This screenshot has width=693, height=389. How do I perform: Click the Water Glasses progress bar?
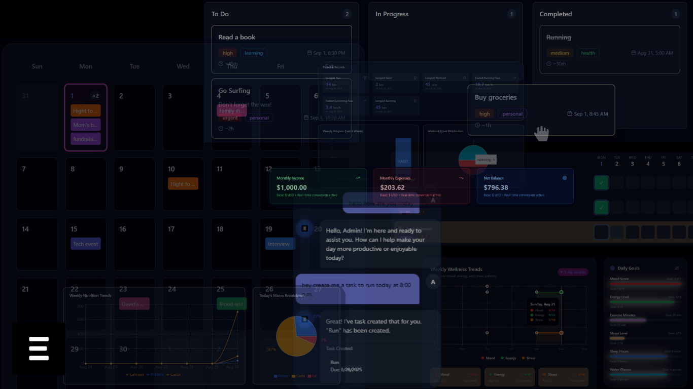coord(645,374)
